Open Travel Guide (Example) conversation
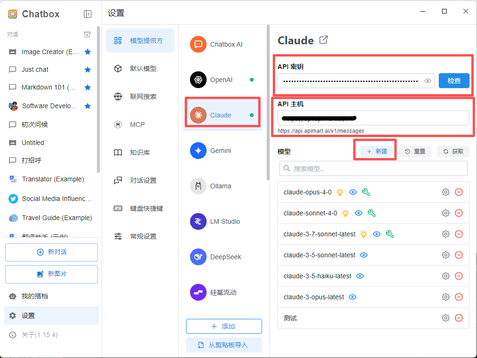 point(50,218)
